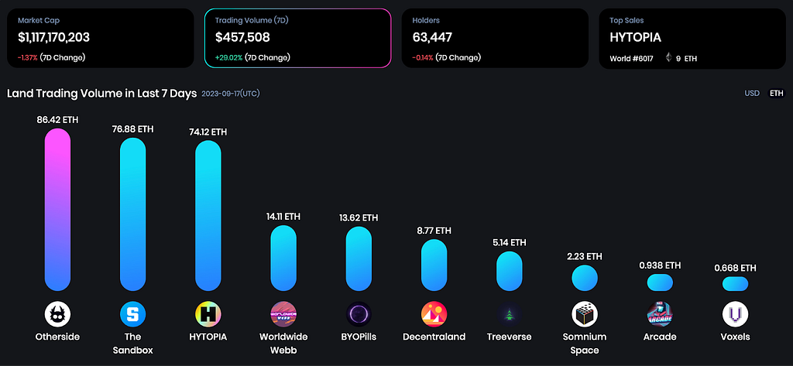Image resolution: width=793 pixels, height=366 pixels.
Task: Select the Trading Volume (7D) card
Action: (298, 38)
